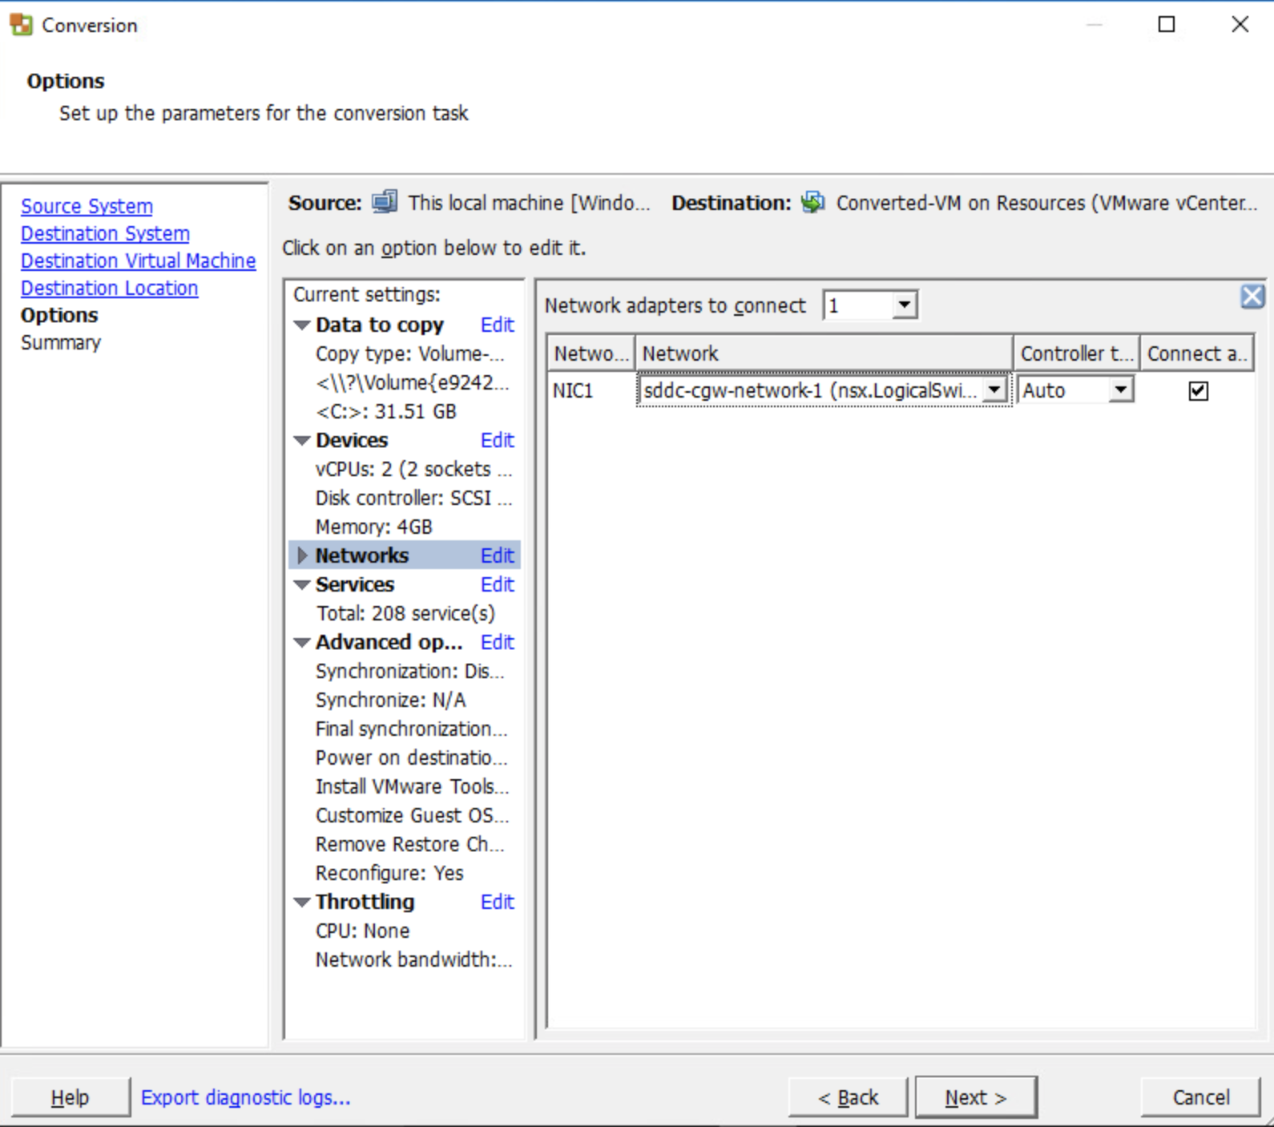Open the NIC1 network selection dropdown
This screenshot has width=1274, height=1127.
click(994, 390)
